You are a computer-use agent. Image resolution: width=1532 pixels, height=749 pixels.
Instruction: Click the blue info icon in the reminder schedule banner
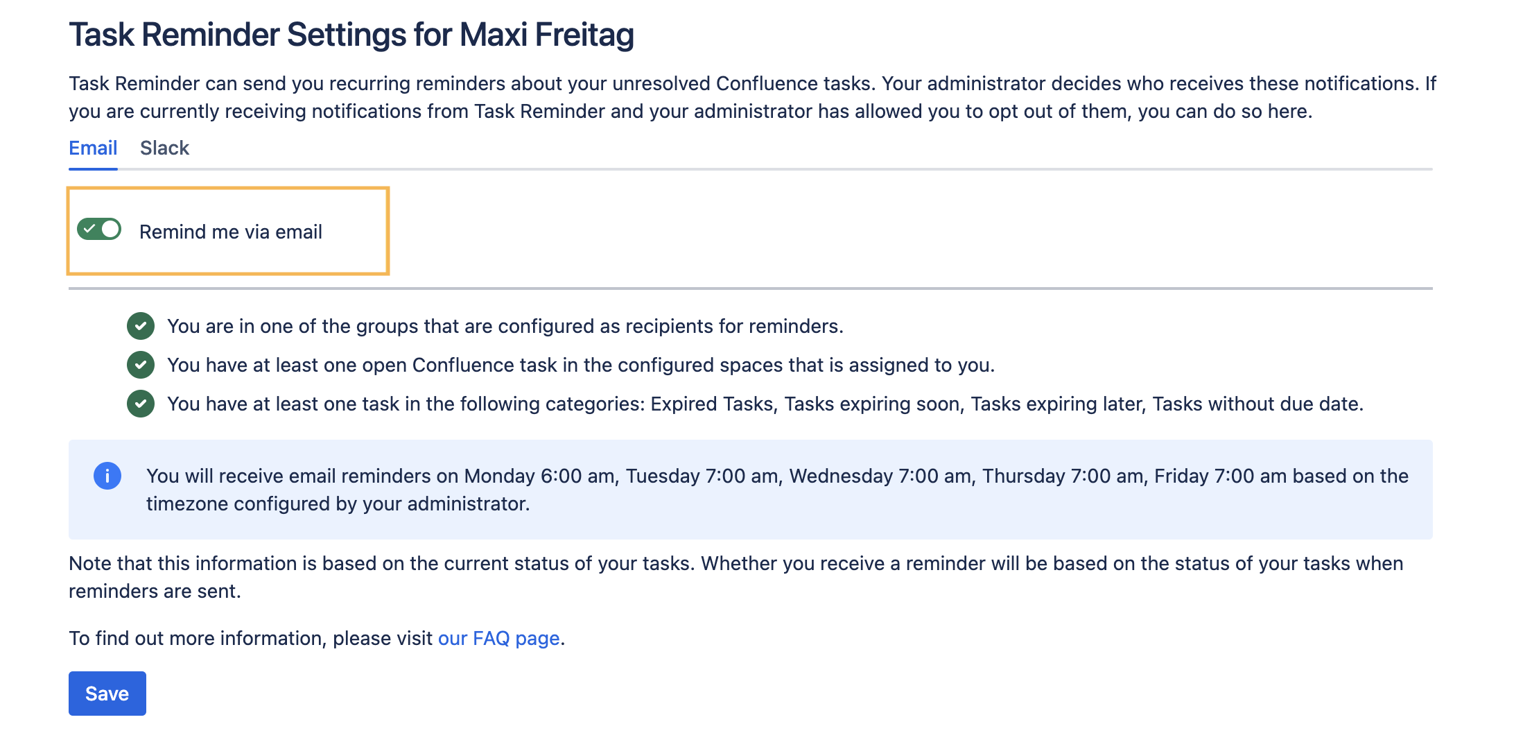[x=108, y=476]
